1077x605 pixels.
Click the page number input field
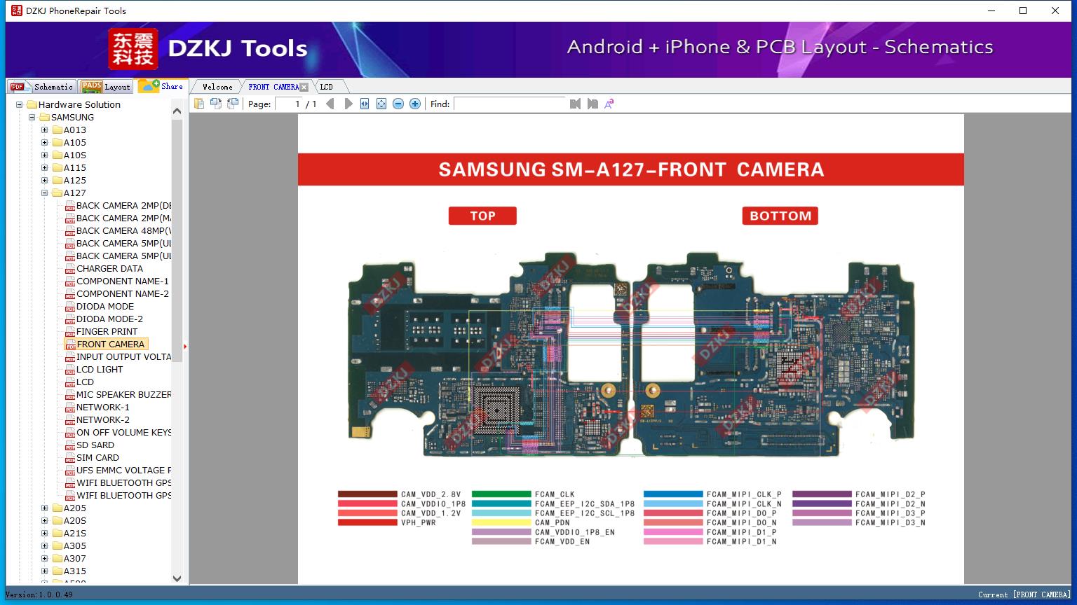pos(288,104)
